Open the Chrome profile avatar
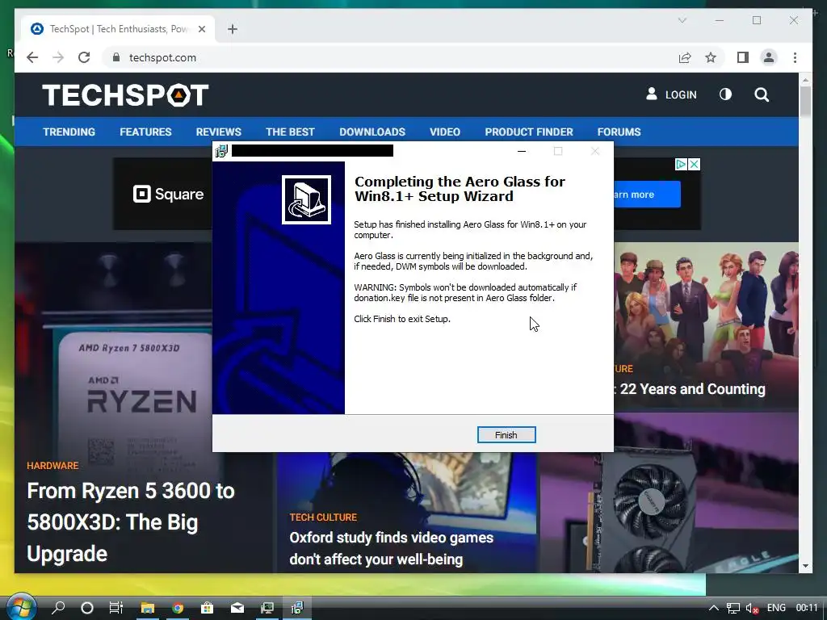Screen dimensions: 827x620 pyautogui.click(x=769, y=57)
